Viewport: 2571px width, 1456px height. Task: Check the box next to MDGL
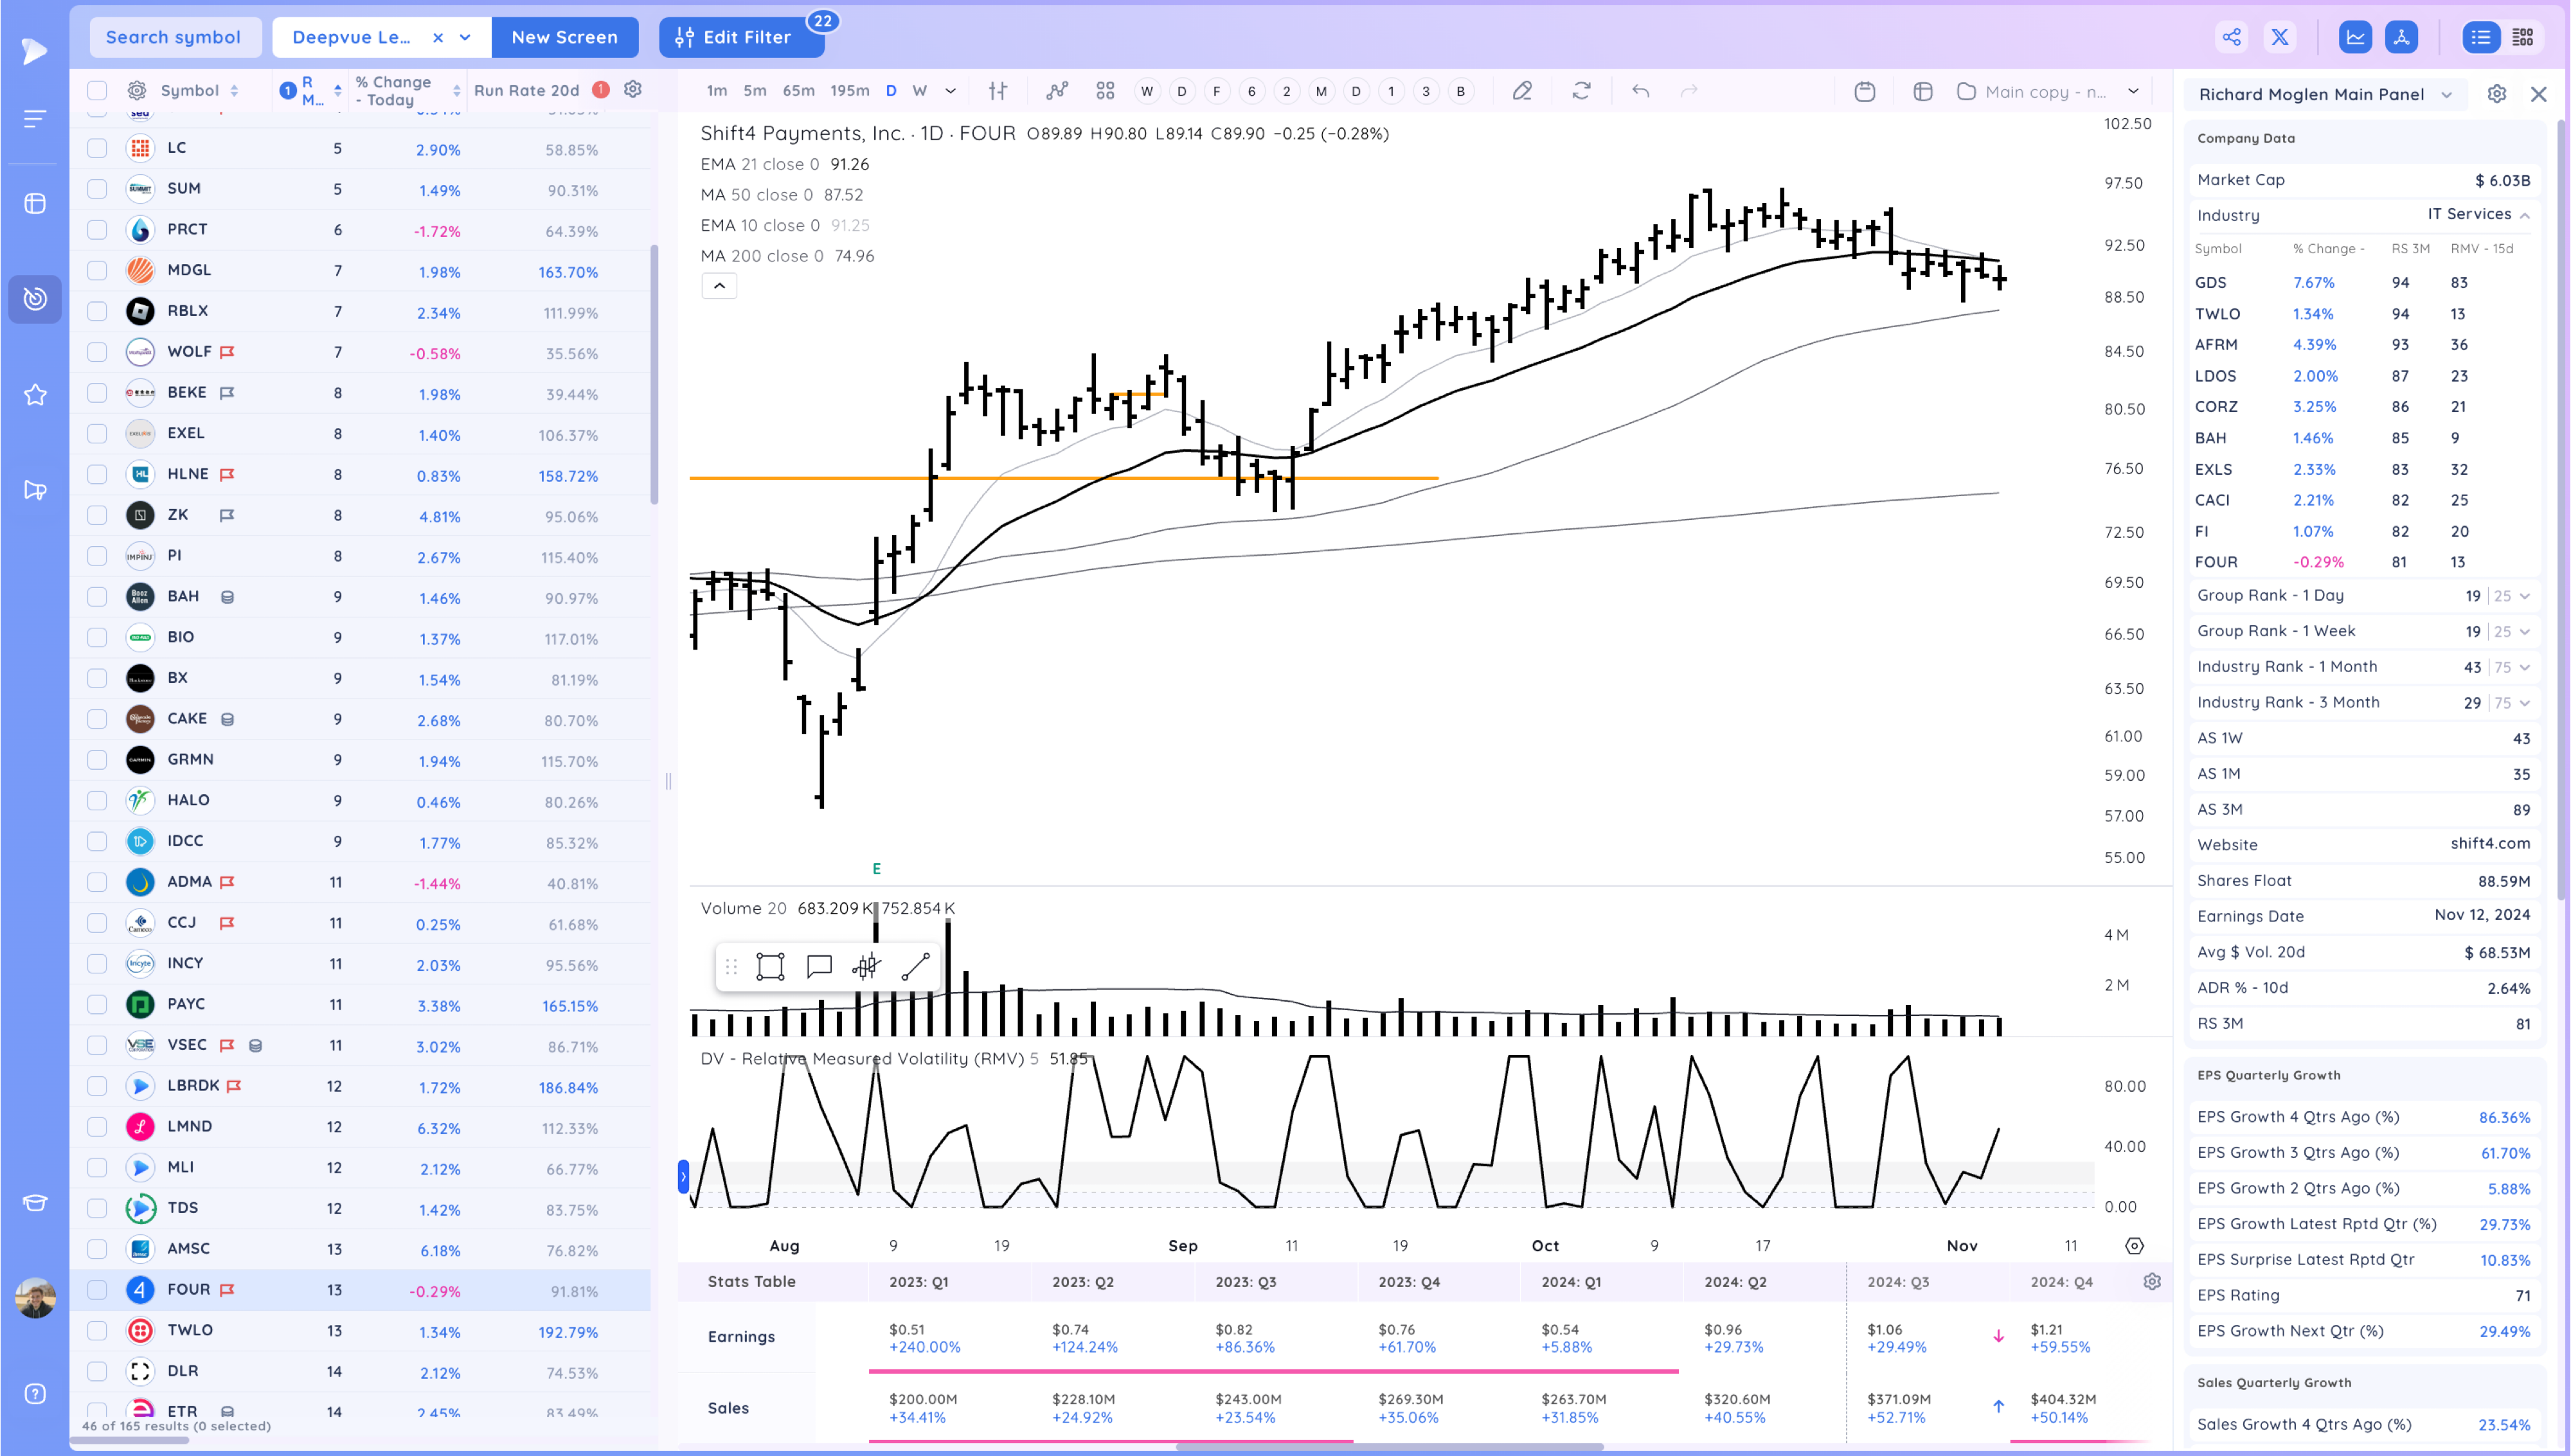coord(97,270)
